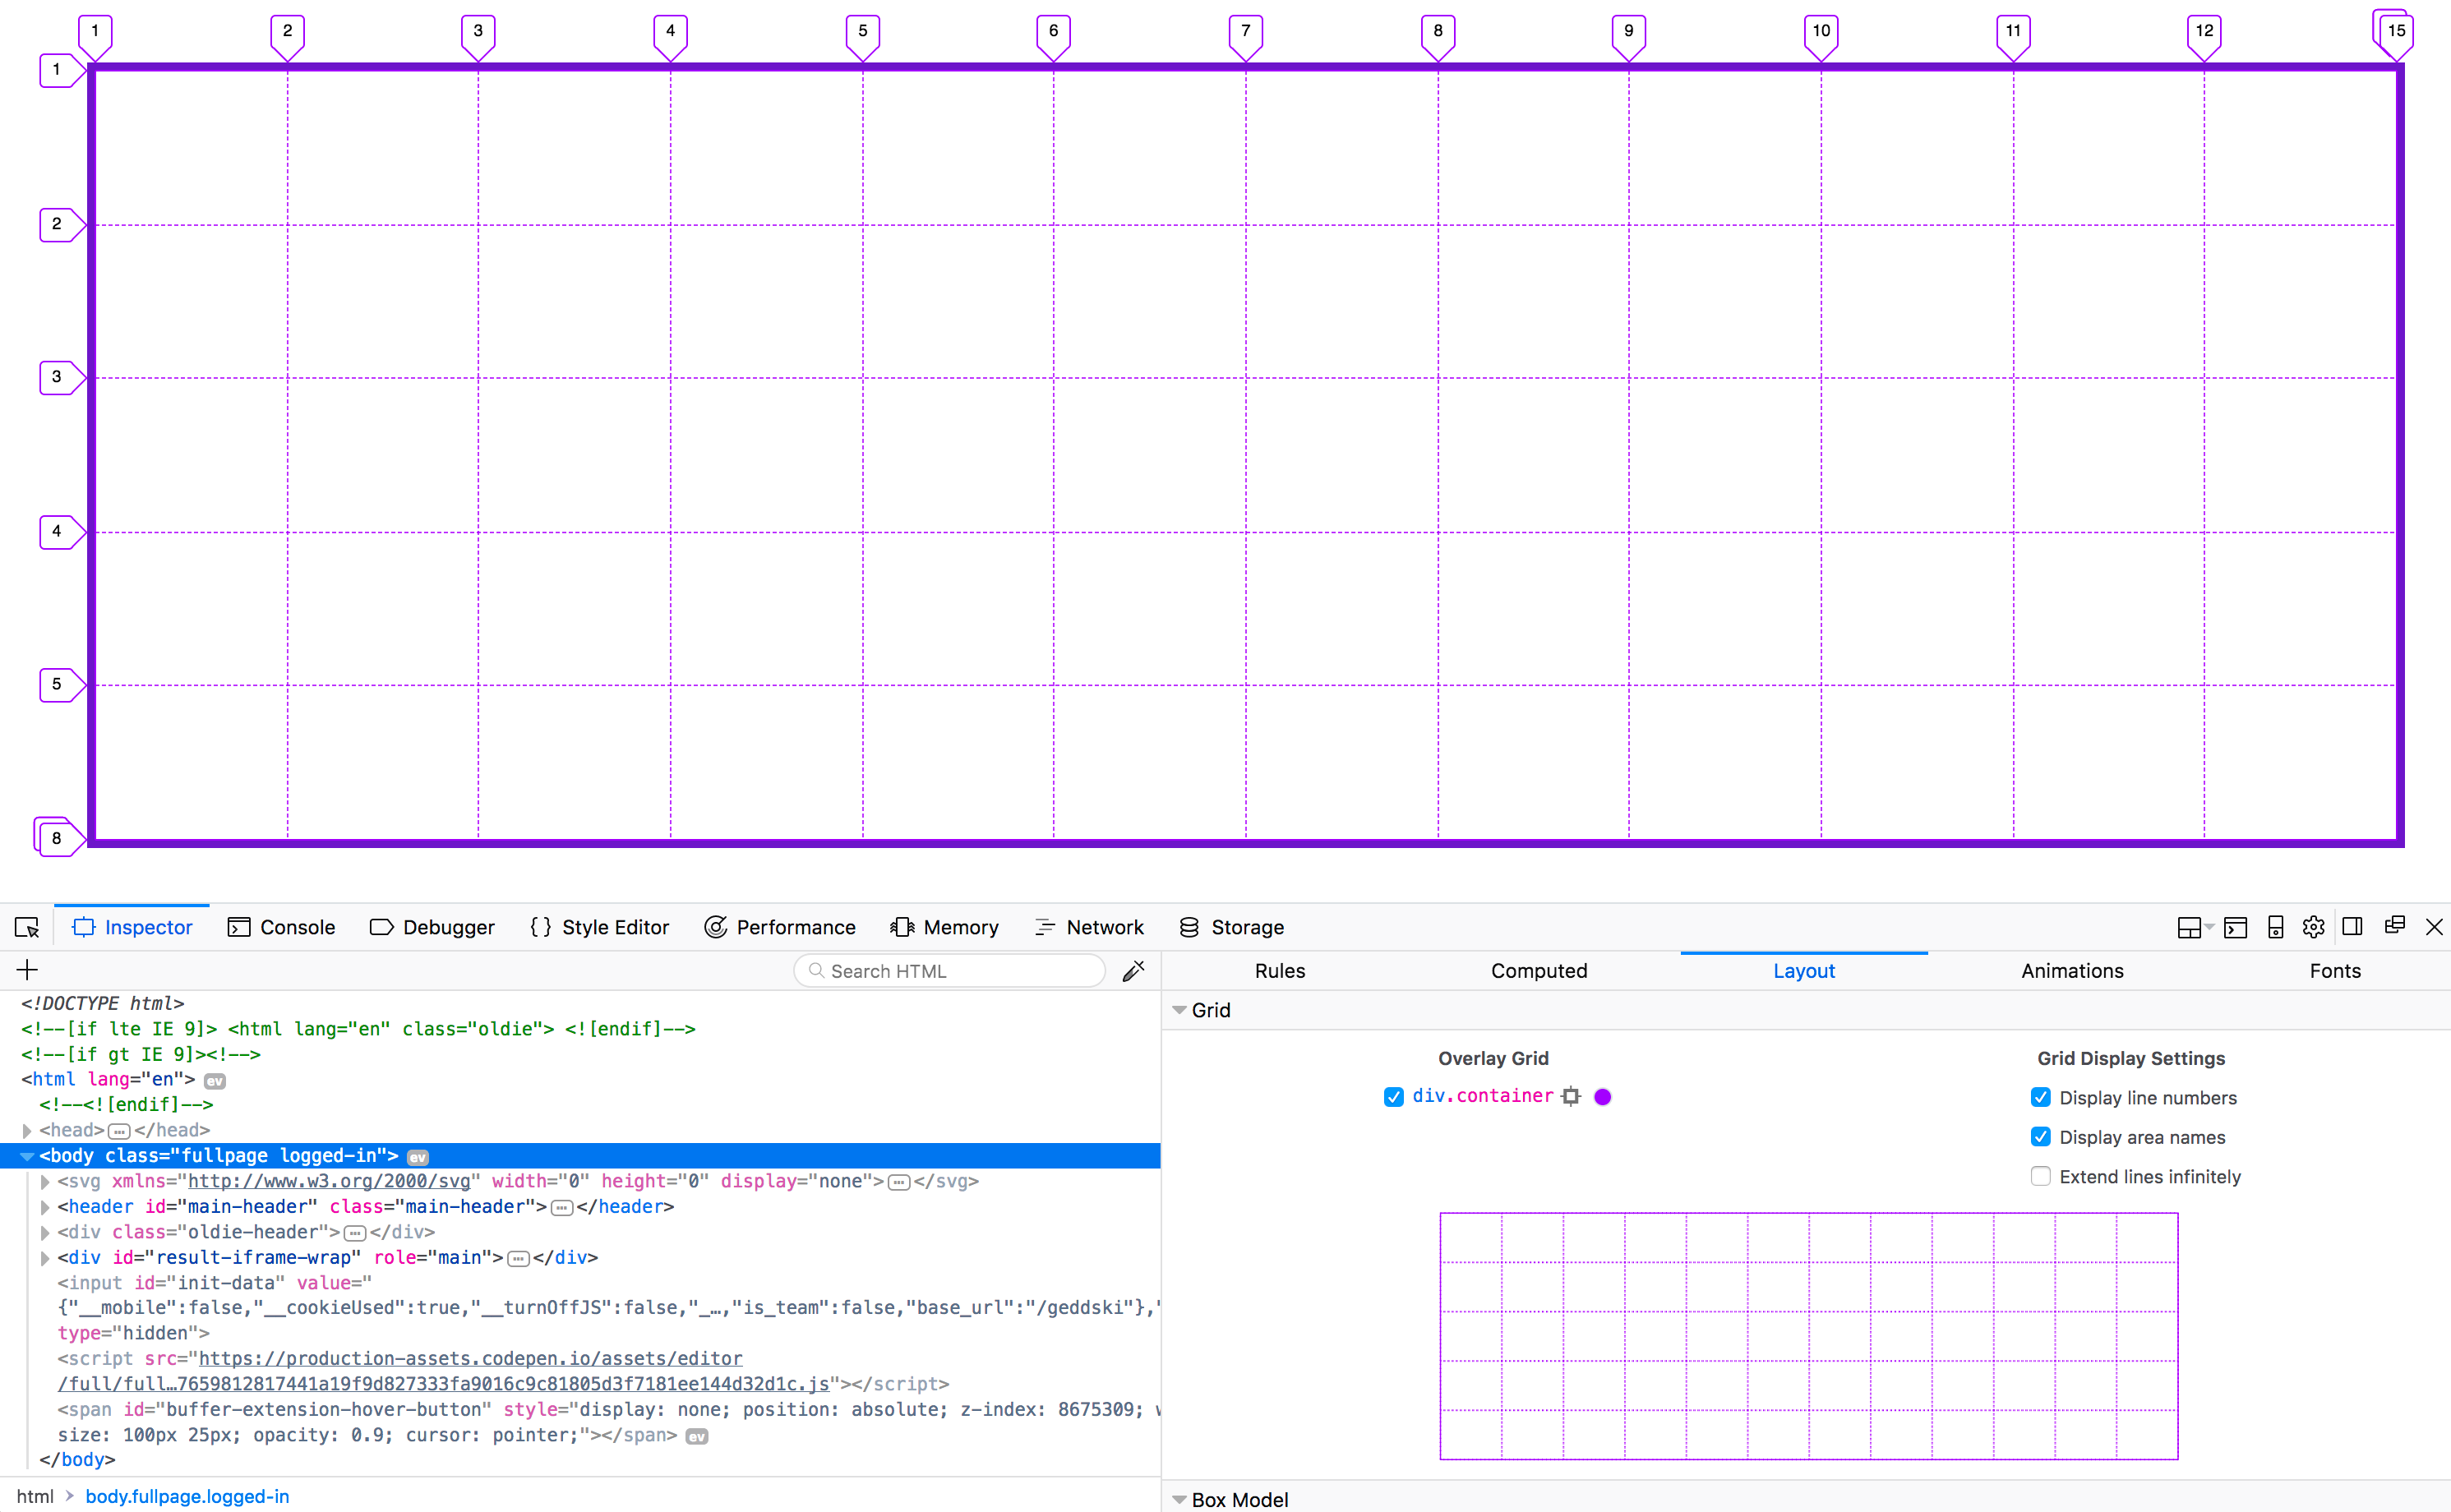Image resolution: width=2451 pixels, height=1512 pixels.
Task: Open the Memory tab
Action: click(x=944, y=927)
